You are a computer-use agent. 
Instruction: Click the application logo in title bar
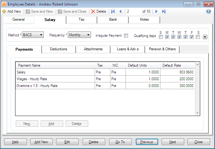(4, 4)
